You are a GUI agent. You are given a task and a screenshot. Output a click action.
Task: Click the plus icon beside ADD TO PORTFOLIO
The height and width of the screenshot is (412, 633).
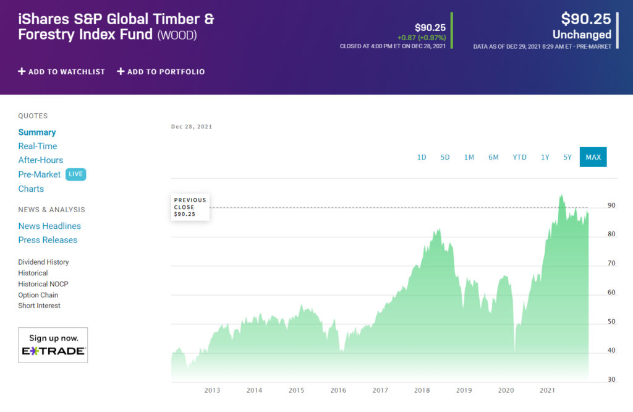pos(120,71)
